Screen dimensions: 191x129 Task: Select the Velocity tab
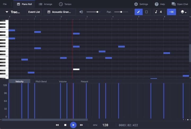[x=19, y=82]
